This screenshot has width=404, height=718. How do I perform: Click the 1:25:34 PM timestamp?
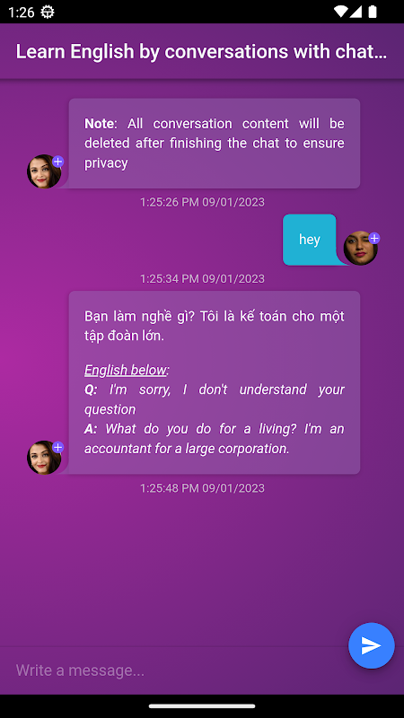pyautogui.click(x=202, y=278)
